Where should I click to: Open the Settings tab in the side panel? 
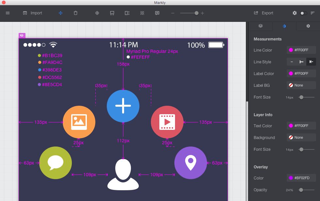(x=308, y=26)
